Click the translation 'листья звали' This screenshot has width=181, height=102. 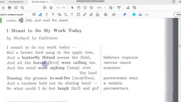[x=117, y=63]
